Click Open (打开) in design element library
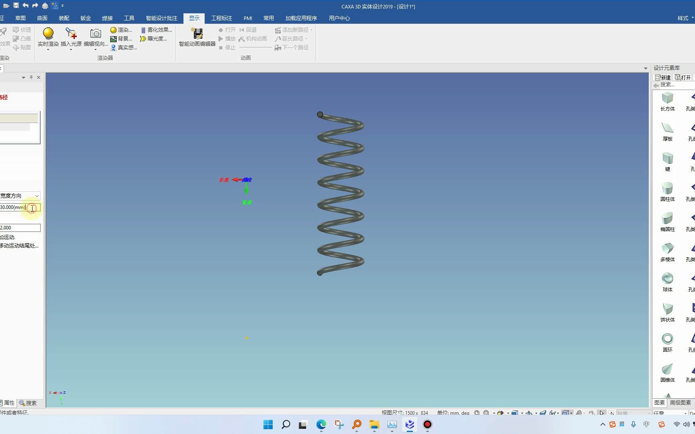 point(683,78)
